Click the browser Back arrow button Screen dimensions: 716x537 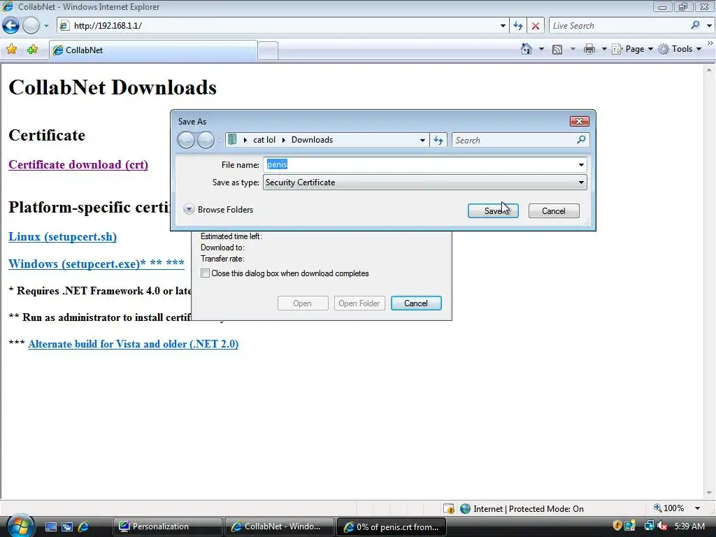pyautogui.click(x=11, y=26)
